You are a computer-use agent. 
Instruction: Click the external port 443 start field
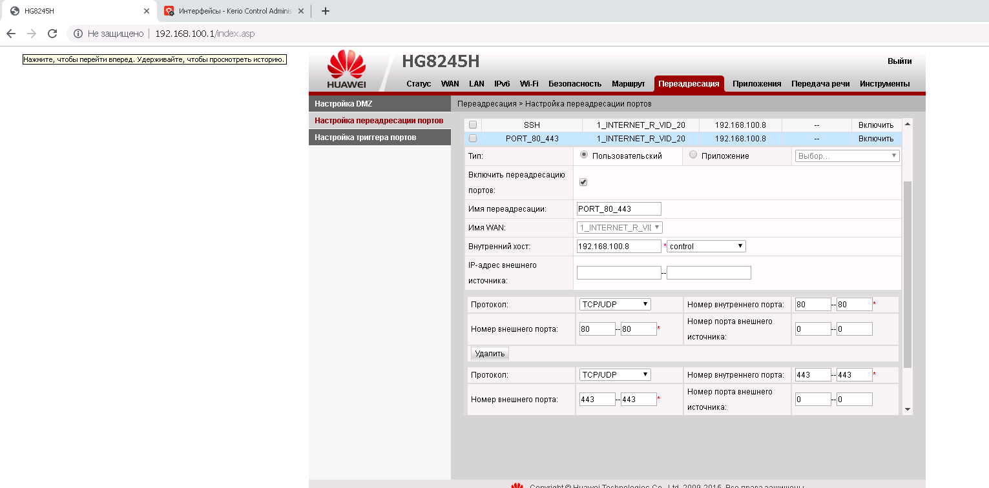[597, 400]
